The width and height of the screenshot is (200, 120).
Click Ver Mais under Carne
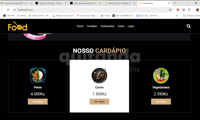point(99,102)
